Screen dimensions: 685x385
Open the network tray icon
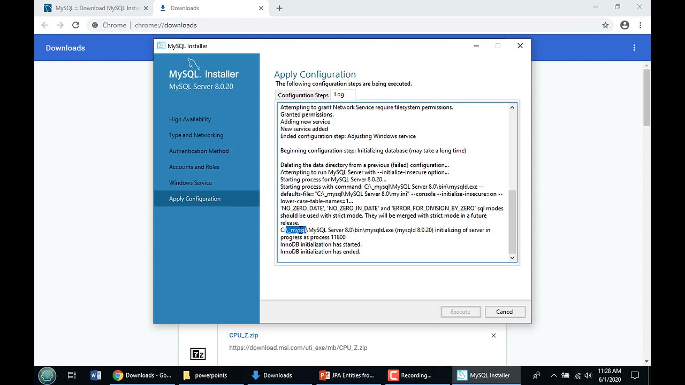577,375
